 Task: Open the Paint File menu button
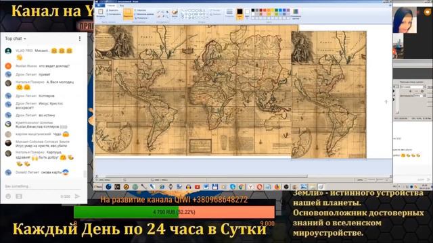(100, 5)
